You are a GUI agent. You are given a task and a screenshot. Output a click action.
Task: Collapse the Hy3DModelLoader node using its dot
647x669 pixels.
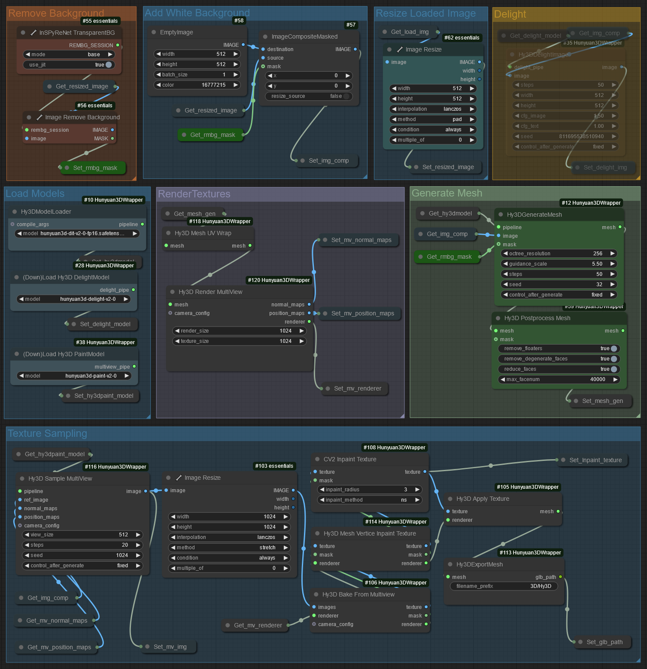15,212
